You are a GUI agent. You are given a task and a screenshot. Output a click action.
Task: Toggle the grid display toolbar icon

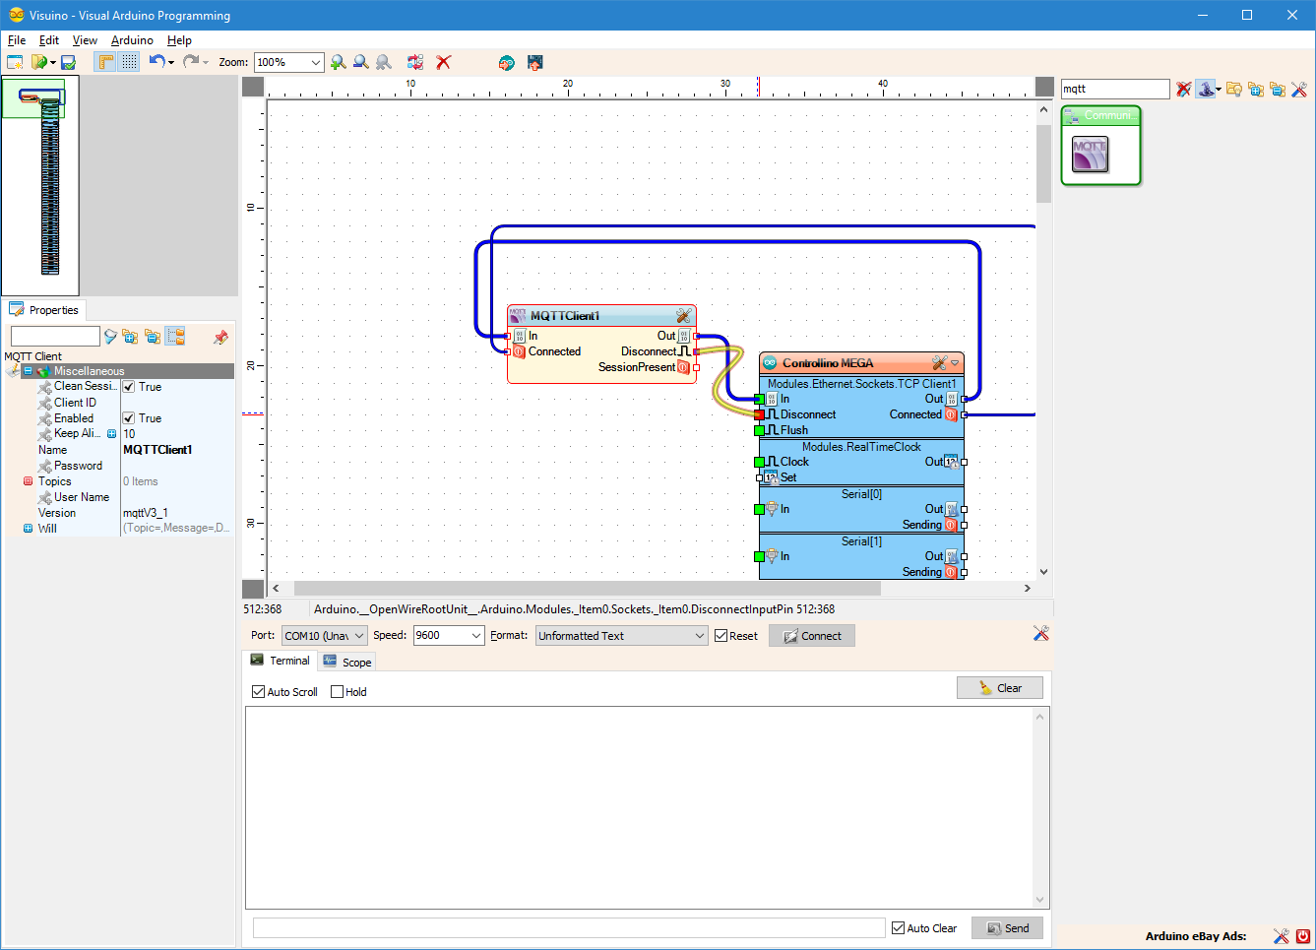(129, 62)
